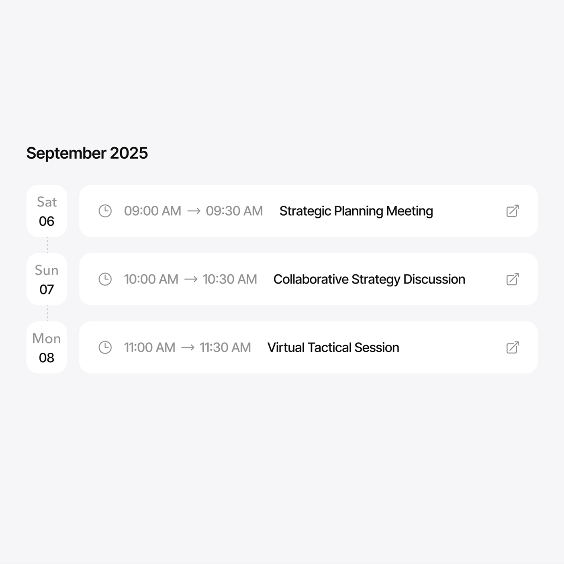
Task: Click the 11:00 AM start time
Action: (149, 347)
